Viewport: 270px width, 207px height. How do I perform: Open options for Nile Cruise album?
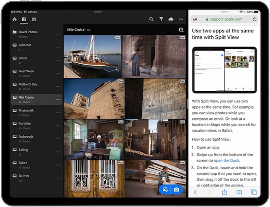tap(58, 100)
